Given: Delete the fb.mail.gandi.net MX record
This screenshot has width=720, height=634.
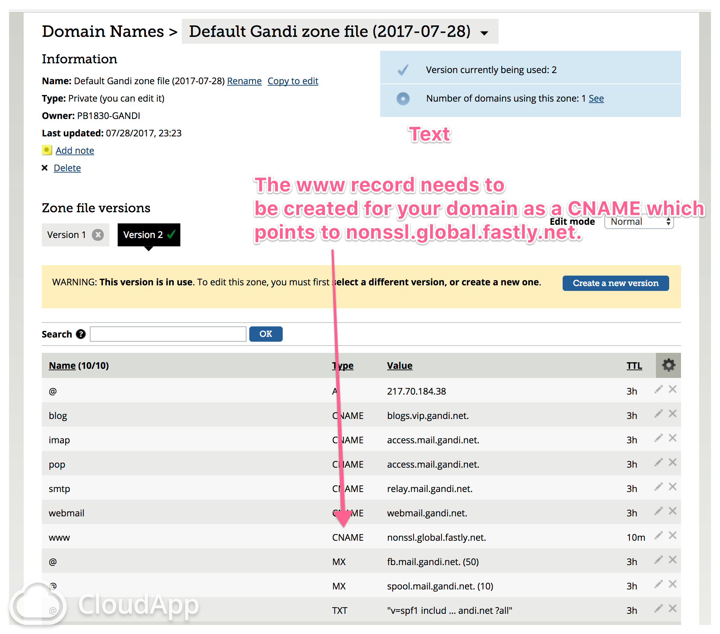Looking at the screenshot, I should click(672, 560).
